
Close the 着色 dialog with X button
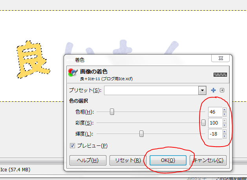click(221, 58)
